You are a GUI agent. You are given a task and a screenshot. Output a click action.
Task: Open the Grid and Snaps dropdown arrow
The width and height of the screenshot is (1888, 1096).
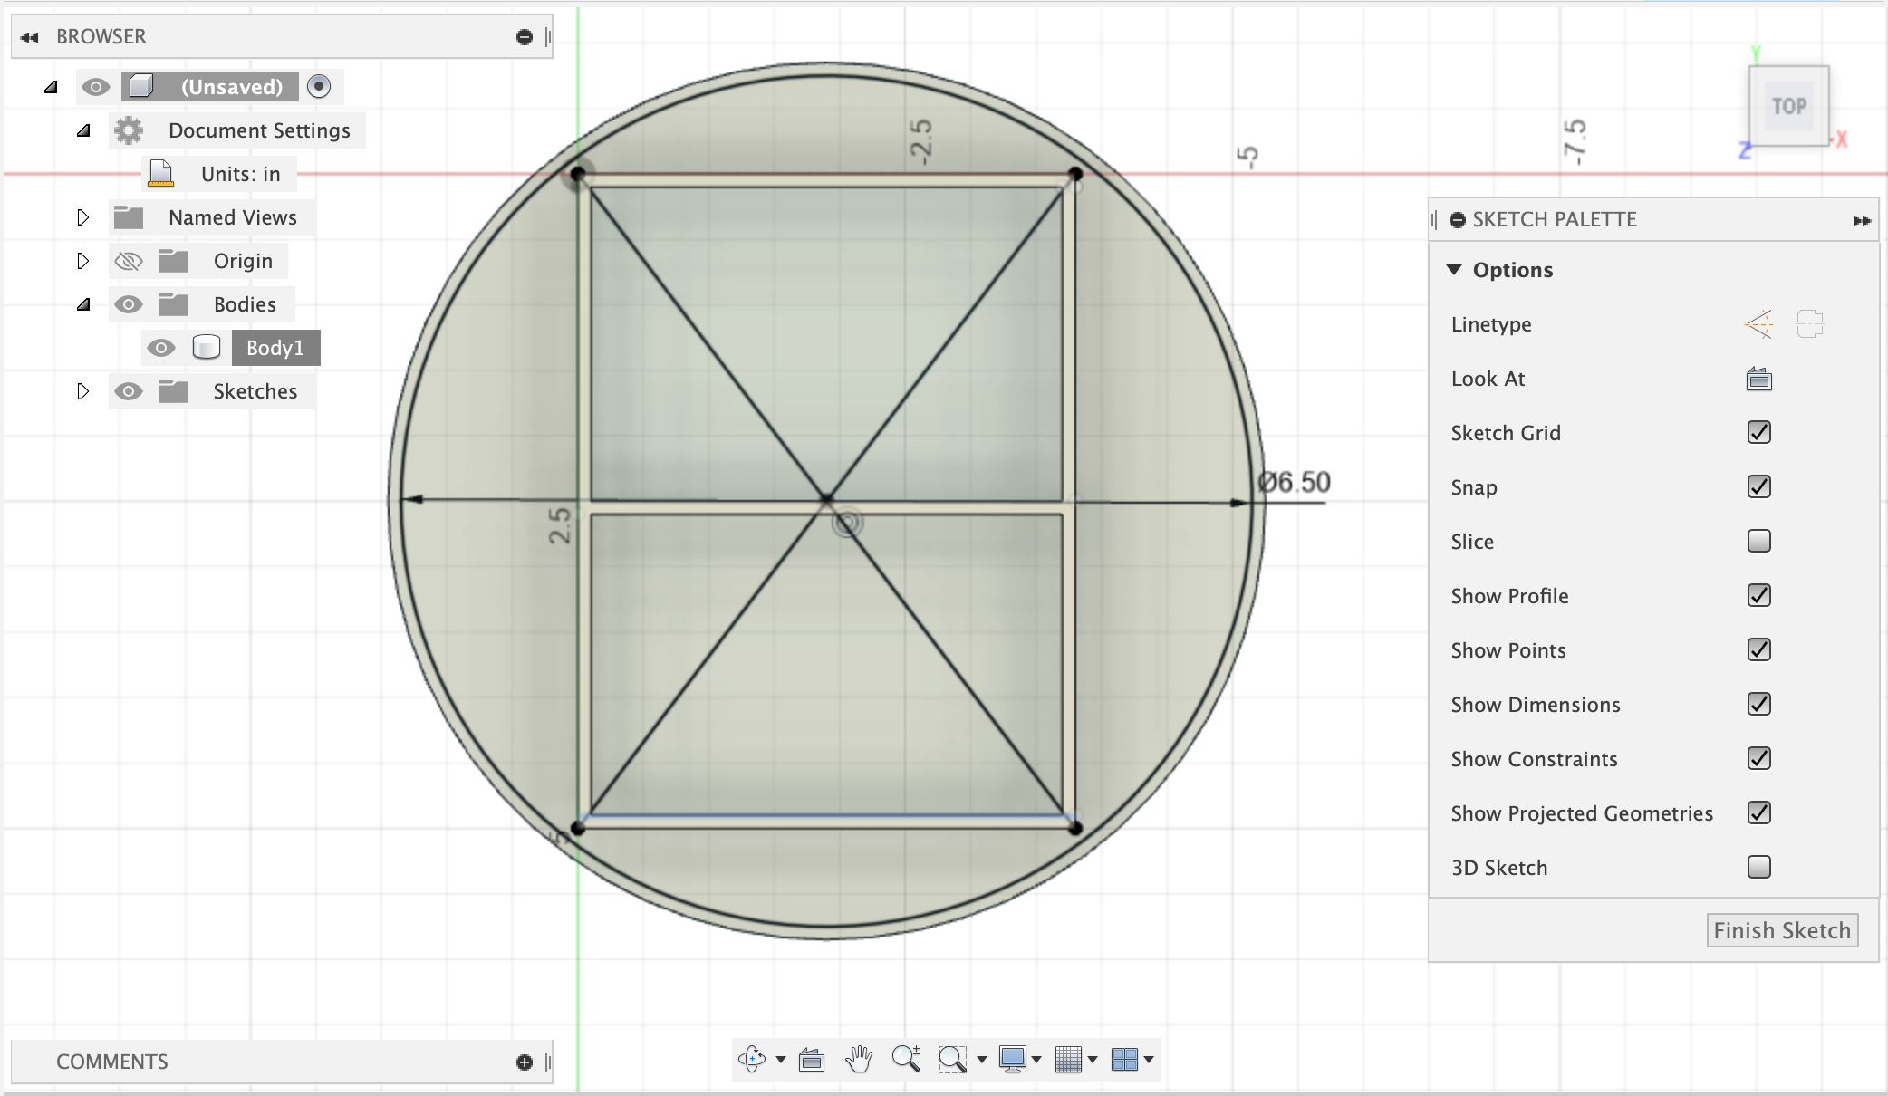[x=1093, y=1059]
